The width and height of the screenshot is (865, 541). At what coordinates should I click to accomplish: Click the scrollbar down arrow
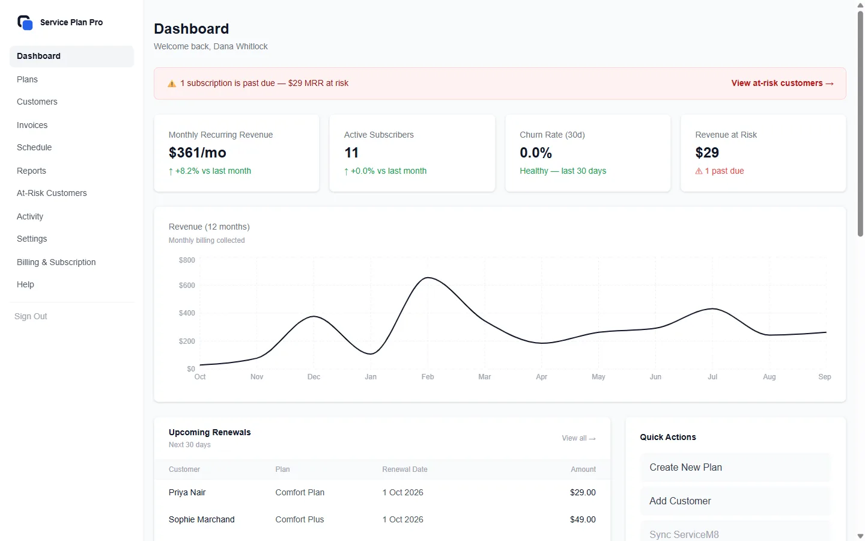pos(860,536)
